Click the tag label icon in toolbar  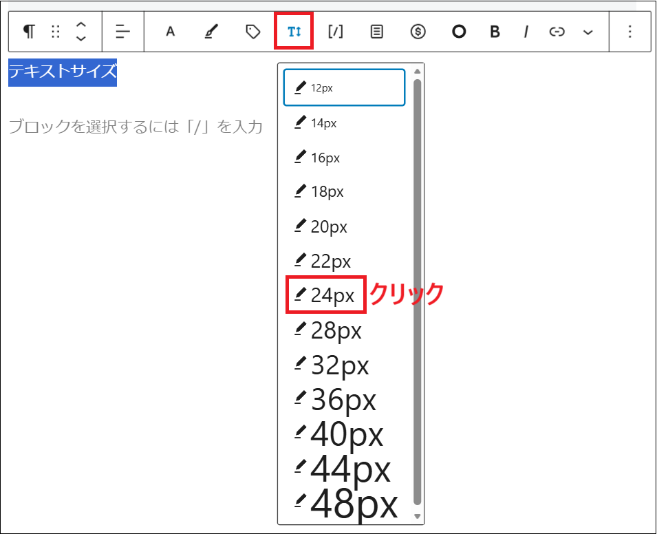pyautogui.click(x=252, y=32)
